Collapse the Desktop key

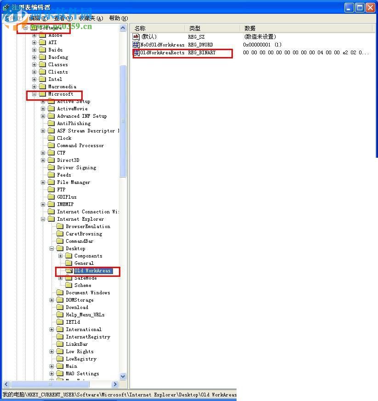click(x=51, y=249)
